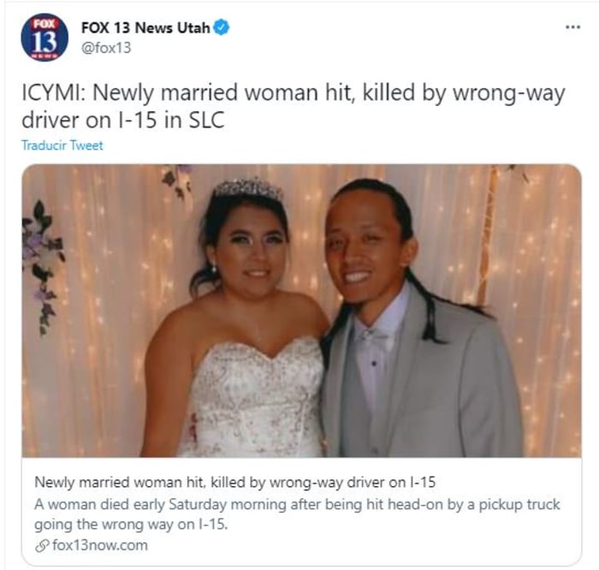Click the @fox13 handle
This screenshot has height=570, width=599.
coord(106,48)
